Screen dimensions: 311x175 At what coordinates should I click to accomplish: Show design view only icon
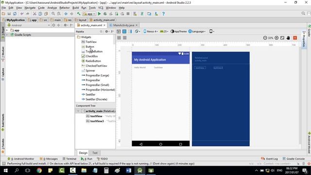pyautogui.click(x=119, y=31)
